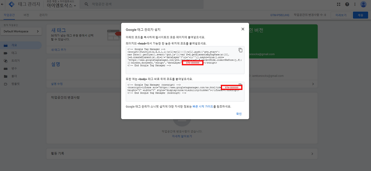Open the Google apps grid icon
This screenshot has height=171, width=371.
coord(339,4)
